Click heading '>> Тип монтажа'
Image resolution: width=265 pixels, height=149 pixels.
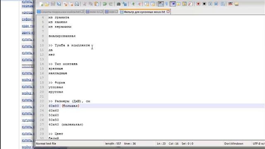pyautogui.click(x=63, y=64)
